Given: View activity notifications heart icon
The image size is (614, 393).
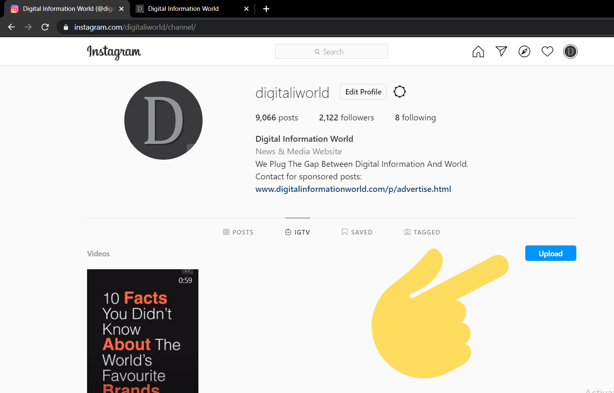Looking at the screenshot, I should click(x=547, y=51).
